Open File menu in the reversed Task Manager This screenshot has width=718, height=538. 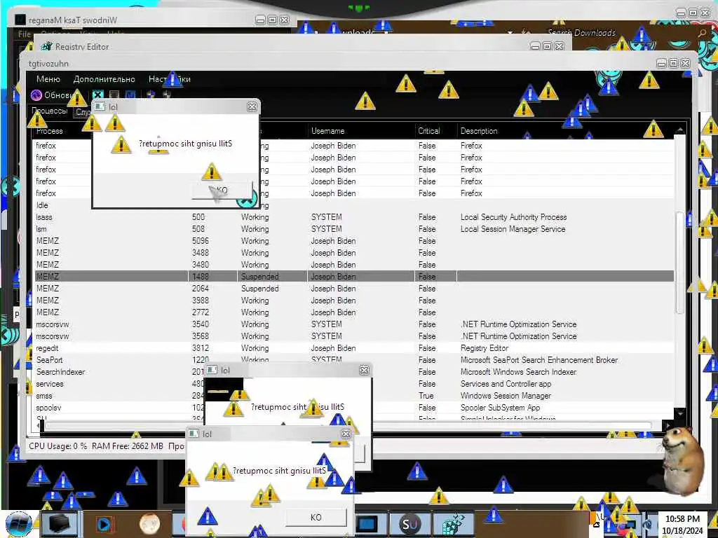coord(25,34)
